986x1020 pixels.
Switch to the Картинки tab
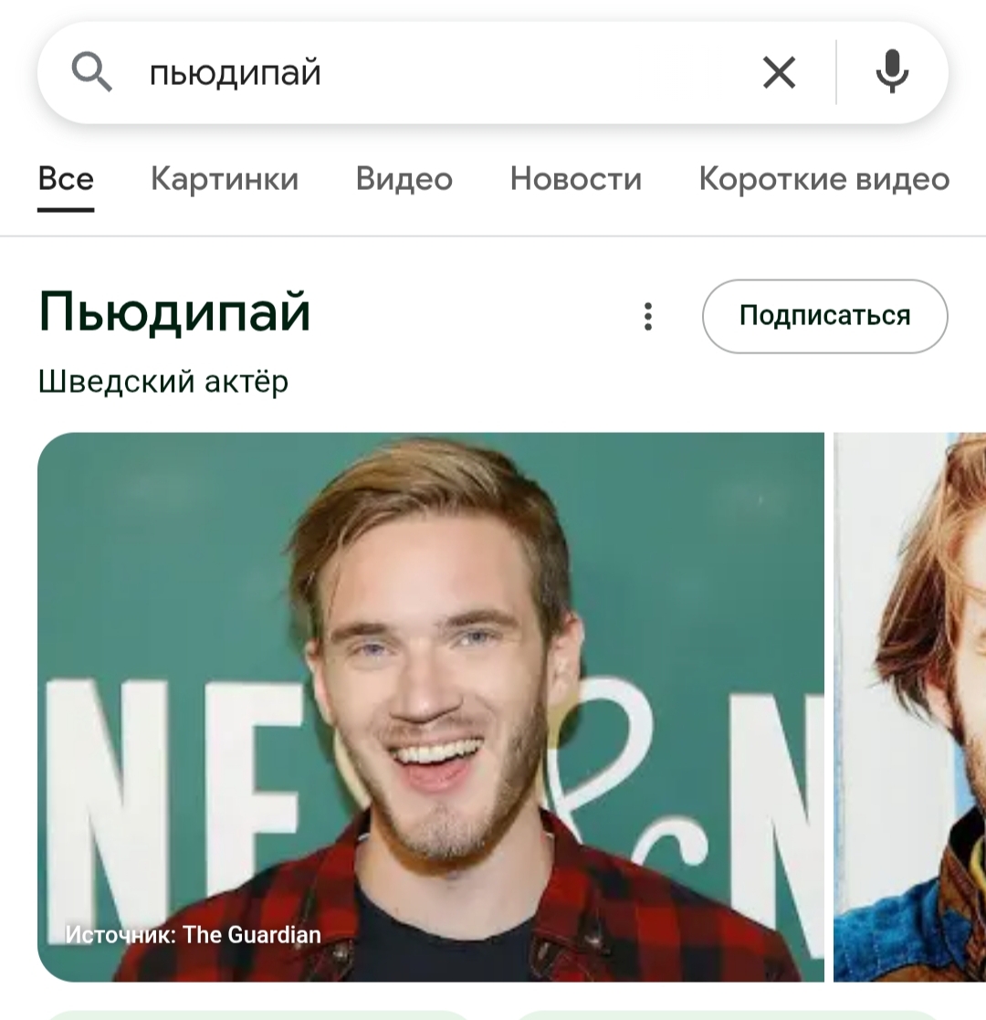pos(225,178)
